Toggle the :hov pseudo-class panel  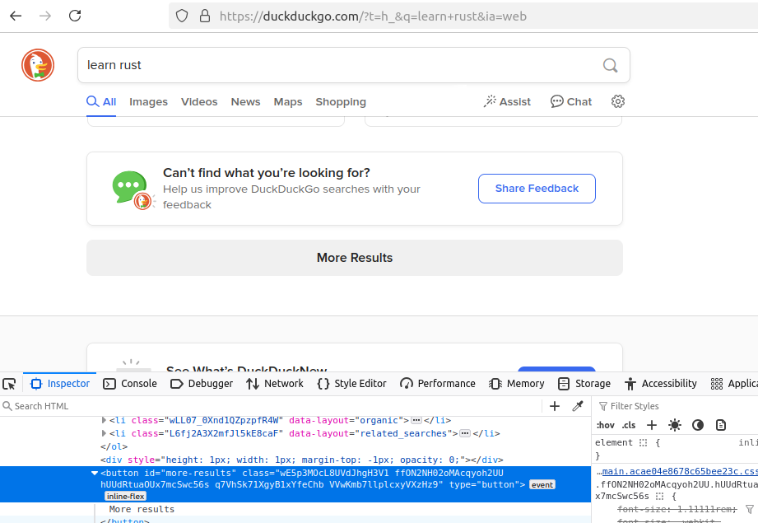[605, 425]
